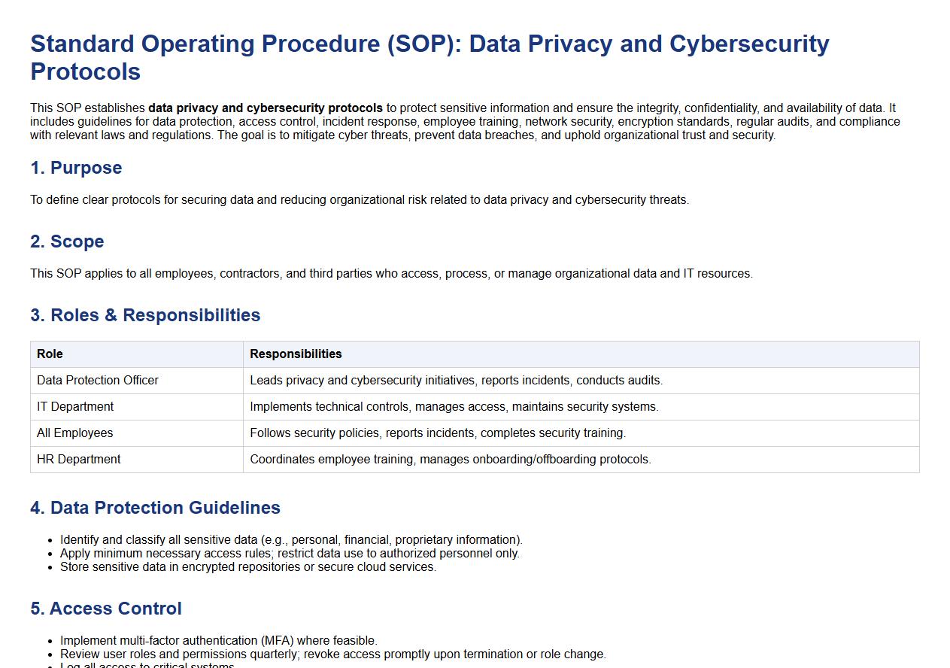Click the Scope paragraph about employees and contractors
This screenshot has height=668, width=950.
391,274
